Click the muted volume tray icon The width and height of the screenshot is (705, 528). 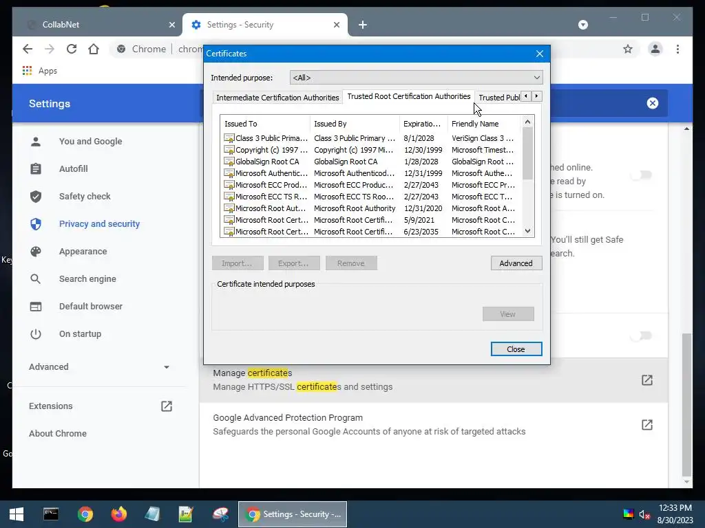(x=644, y=514)
